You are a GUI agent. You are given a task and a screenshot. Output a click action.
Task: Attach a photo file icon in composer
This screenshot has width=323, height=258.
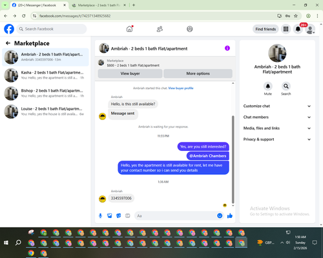[x=110, y=215]
